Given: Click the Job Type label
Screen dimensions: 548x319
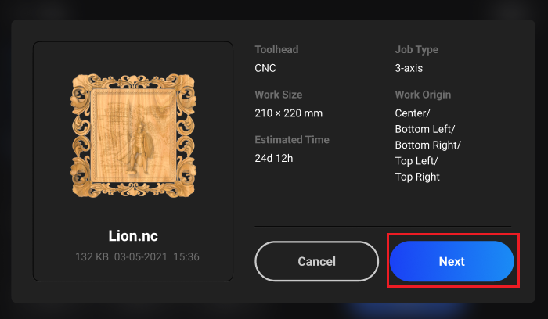Looking at the screenshot, I should (416, 50).
